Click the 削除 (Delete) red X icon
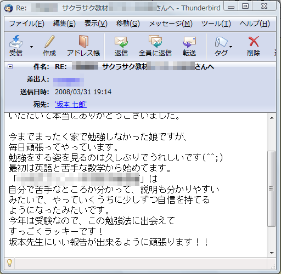 pos(254,42)
